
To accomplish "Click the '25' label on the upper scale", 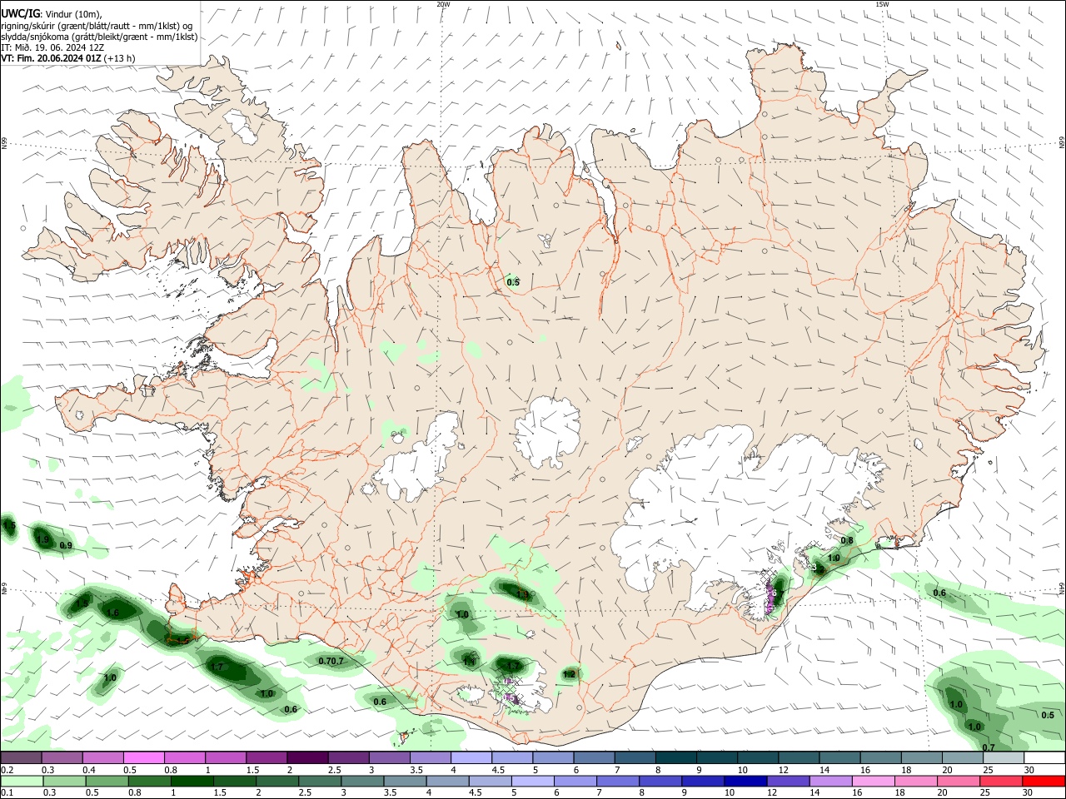I will point(989,770).
